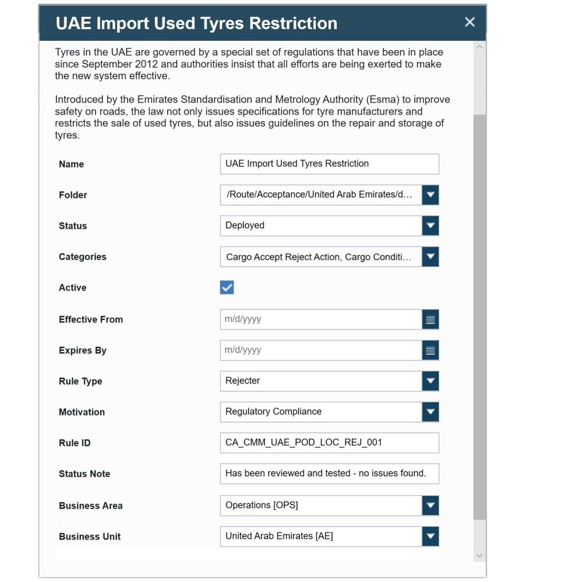Open the Expires By date picker calendar
The height and width of the screenshot is (582, 575).
tap(430, 350)
